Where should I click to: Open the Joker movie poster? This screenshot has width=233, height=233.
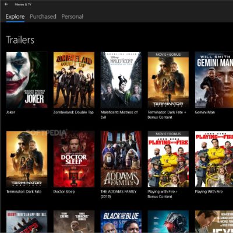(27, 80)
